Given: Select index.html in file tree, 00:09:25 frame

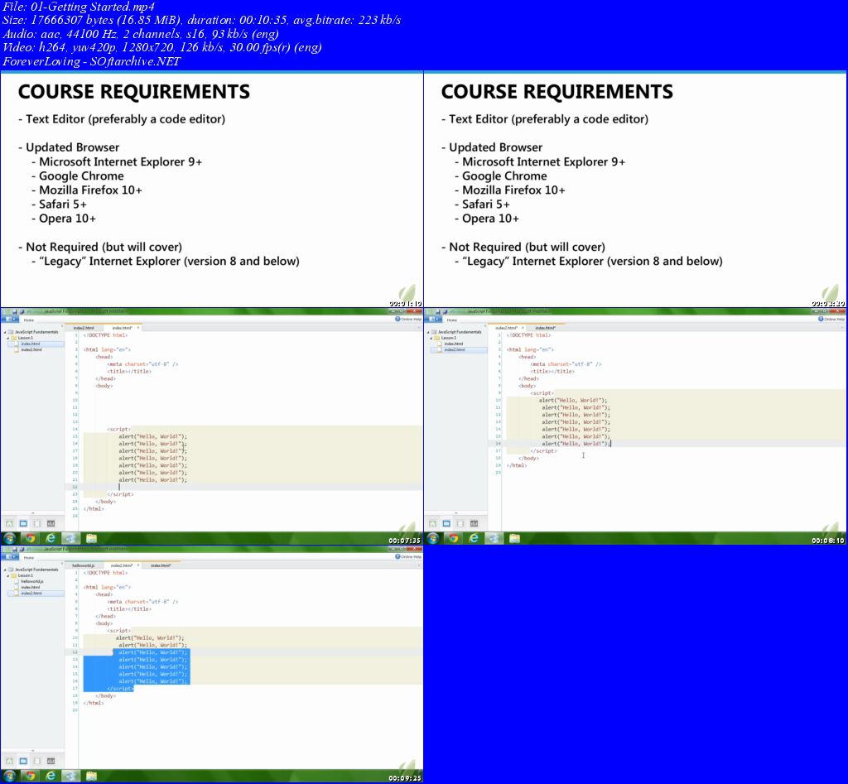Looking at the screenshot, I should click(31, 587).
